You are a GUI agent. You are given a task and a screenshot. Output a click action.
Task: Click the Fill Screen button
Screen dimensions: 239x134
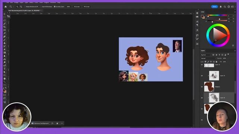click(87, 7)
